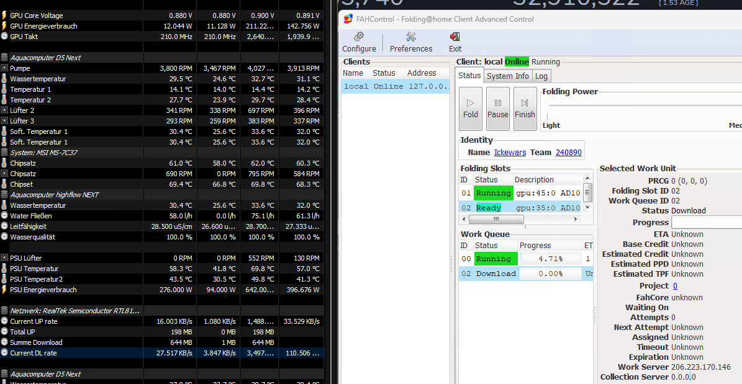Click the PSU Lüfter fan icon
The height and width of the screenshot is (384, 742).
coord(5,258)
